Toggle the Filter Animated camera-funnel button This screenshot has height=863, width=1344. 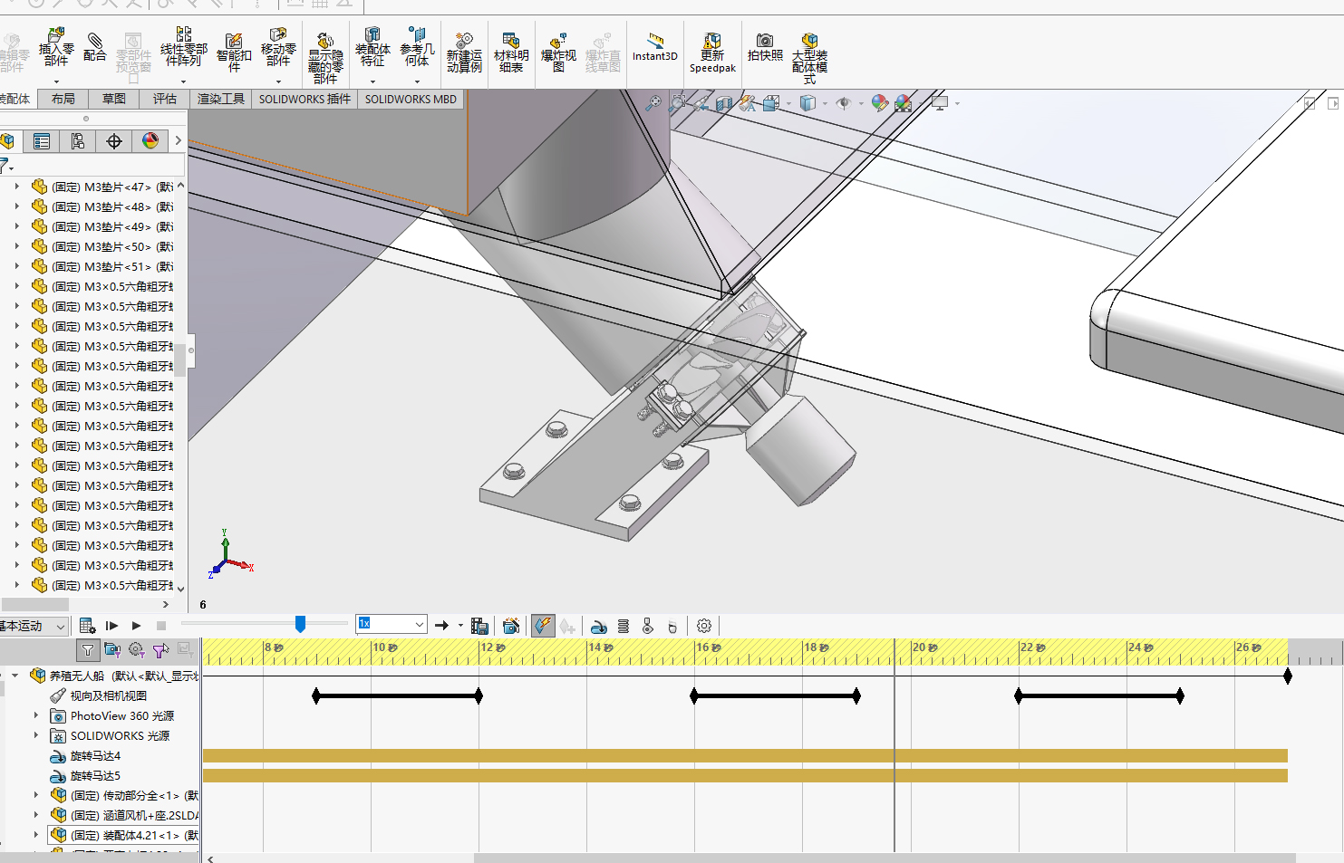coord(112,649)
